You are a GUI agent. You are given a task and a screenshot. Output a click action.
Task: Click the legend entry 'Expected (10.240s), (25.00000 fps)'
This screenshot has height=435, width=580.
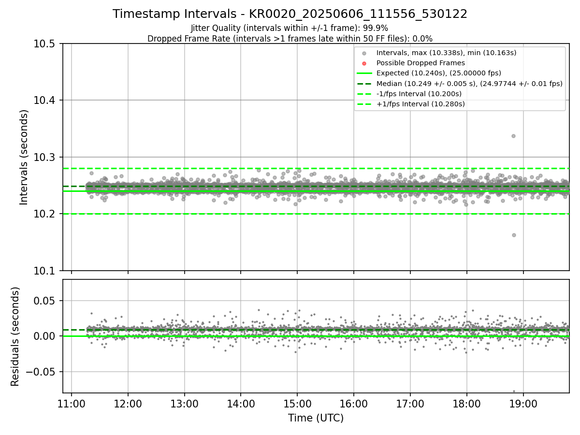[439, 73]
